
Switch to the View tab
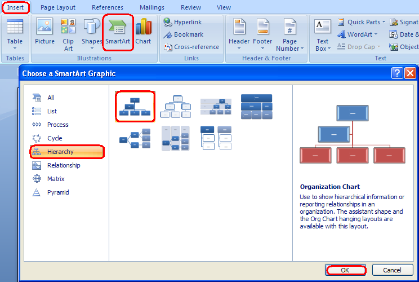coord(224,7)
